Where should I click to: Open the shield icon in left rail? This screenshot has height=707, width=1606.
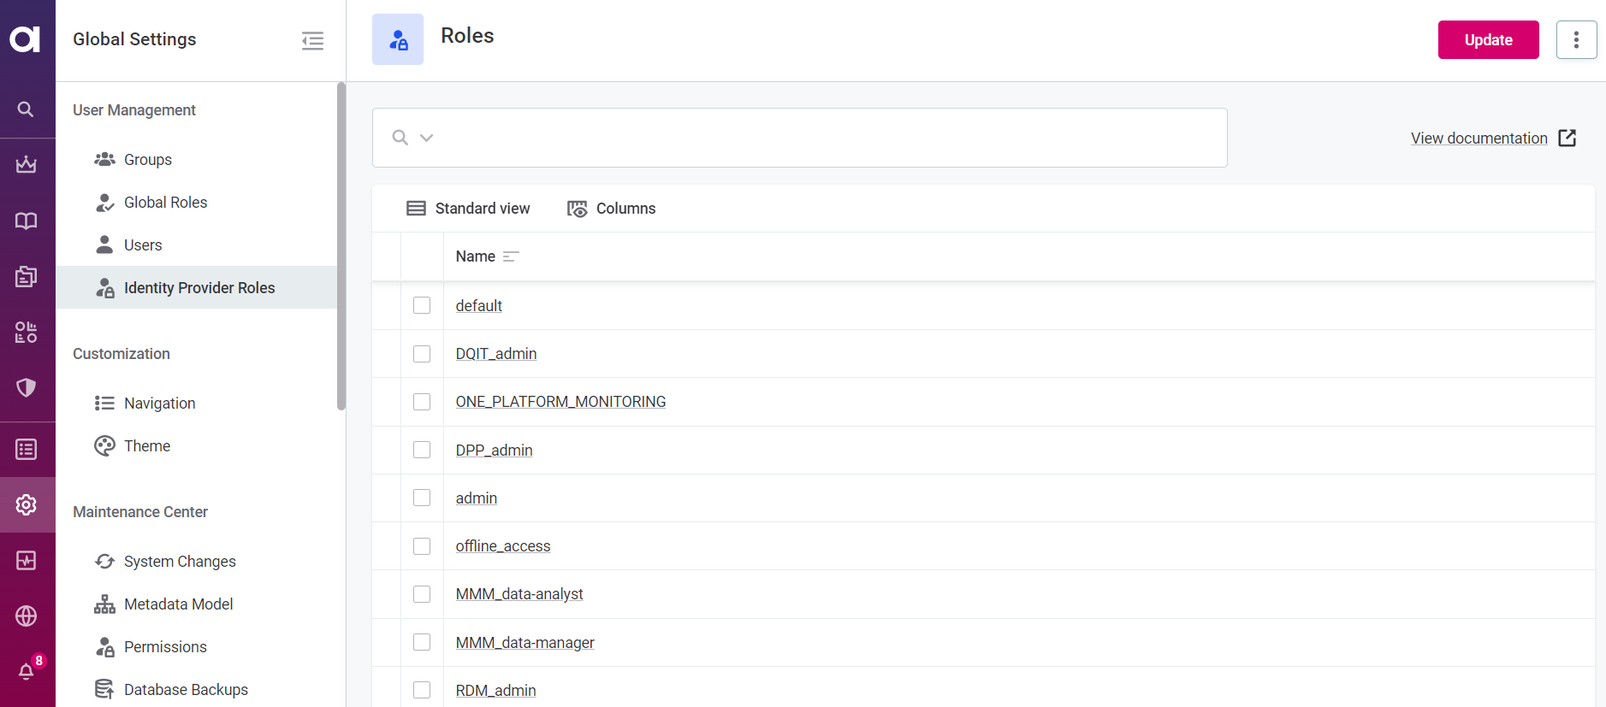[x=27, y=387]
